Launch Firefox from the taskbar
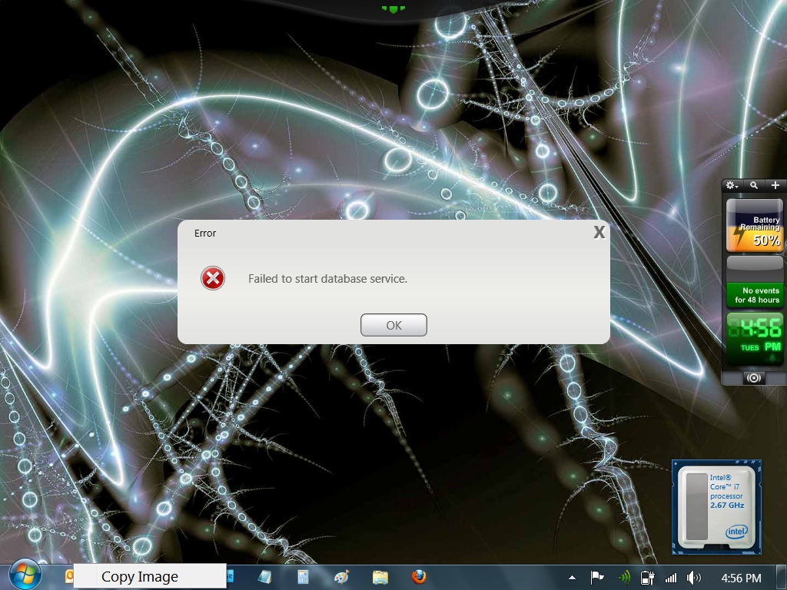The image size is (787, 590). pyautogui.click(x=419, y=576)
